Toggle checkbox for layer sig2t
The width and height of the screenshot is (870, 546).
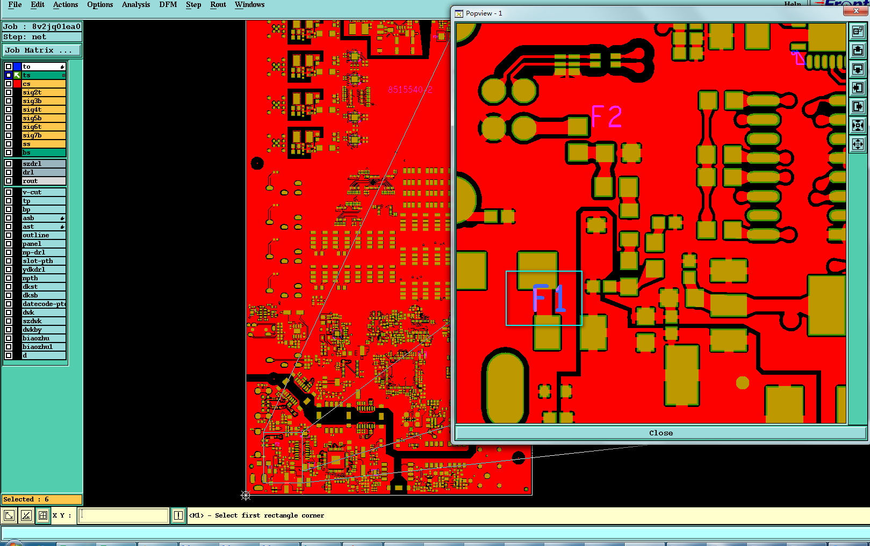[x=9, y=92]
